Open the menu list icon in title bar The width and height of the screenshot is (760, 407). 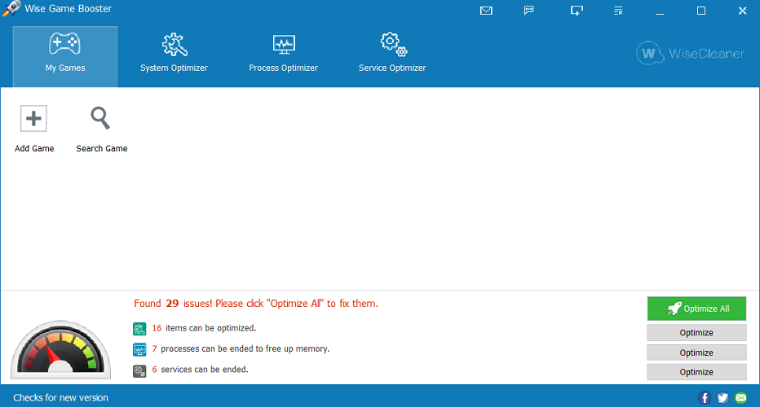tap(618, 11)
